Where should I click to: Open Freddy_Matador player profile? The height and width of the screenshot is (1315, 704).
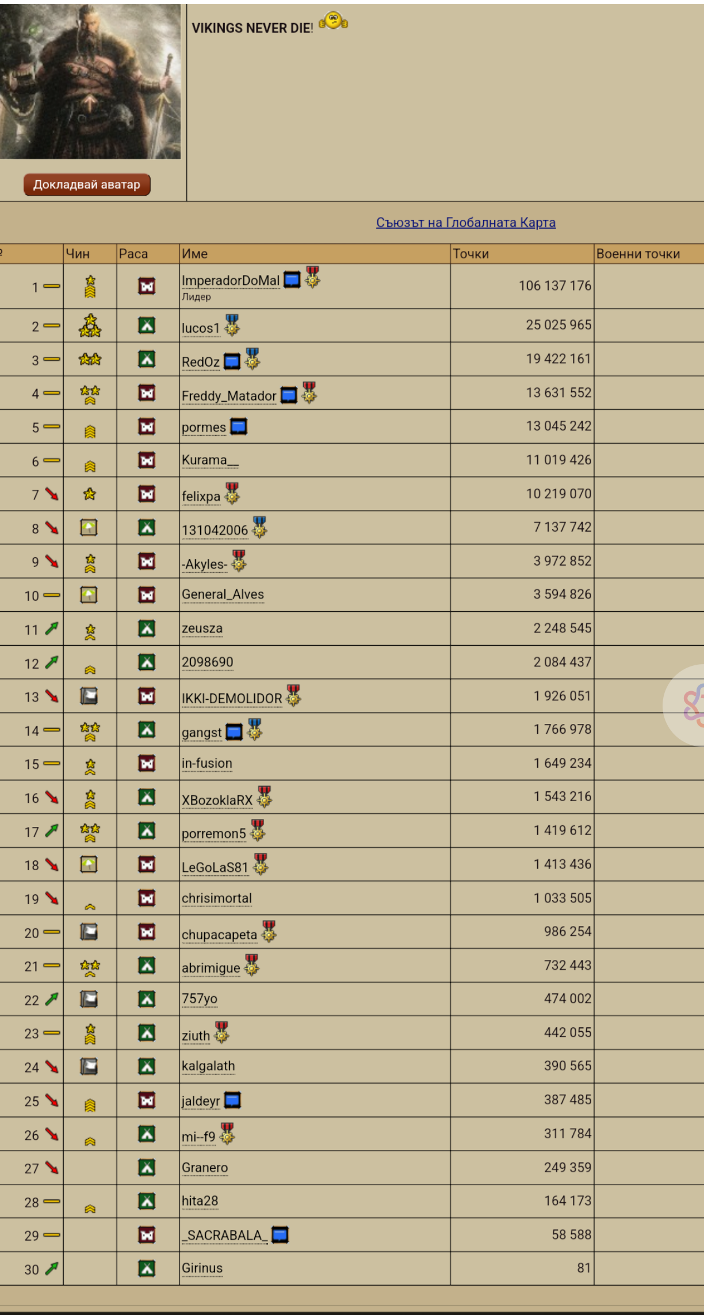click(229, 396)
